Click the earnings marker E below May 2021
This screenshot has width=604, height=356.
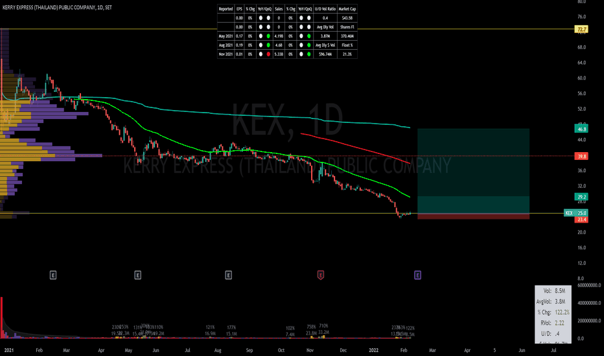pyautogui.click(x=137, y=275)
